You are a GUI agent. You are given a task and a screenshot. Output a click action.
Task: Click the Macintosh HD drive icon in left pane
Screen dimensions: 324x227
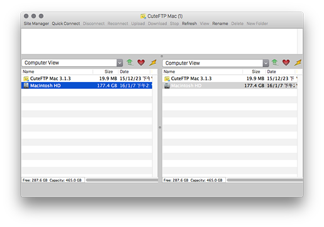[x=26, y=85]
